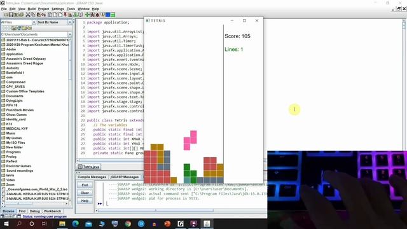Viewport: 407px width, 229px height.
Task: Open the Build menu
Action: [x=31, y=9]
